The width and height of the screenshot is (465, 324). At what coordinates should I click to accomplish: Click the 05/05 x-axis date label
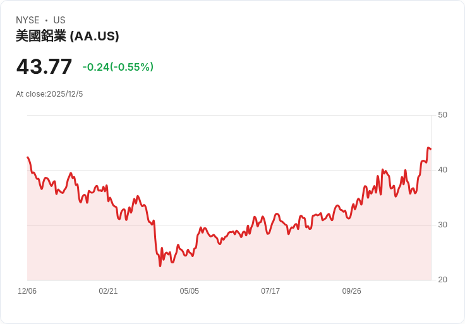(x=189, y=291)
